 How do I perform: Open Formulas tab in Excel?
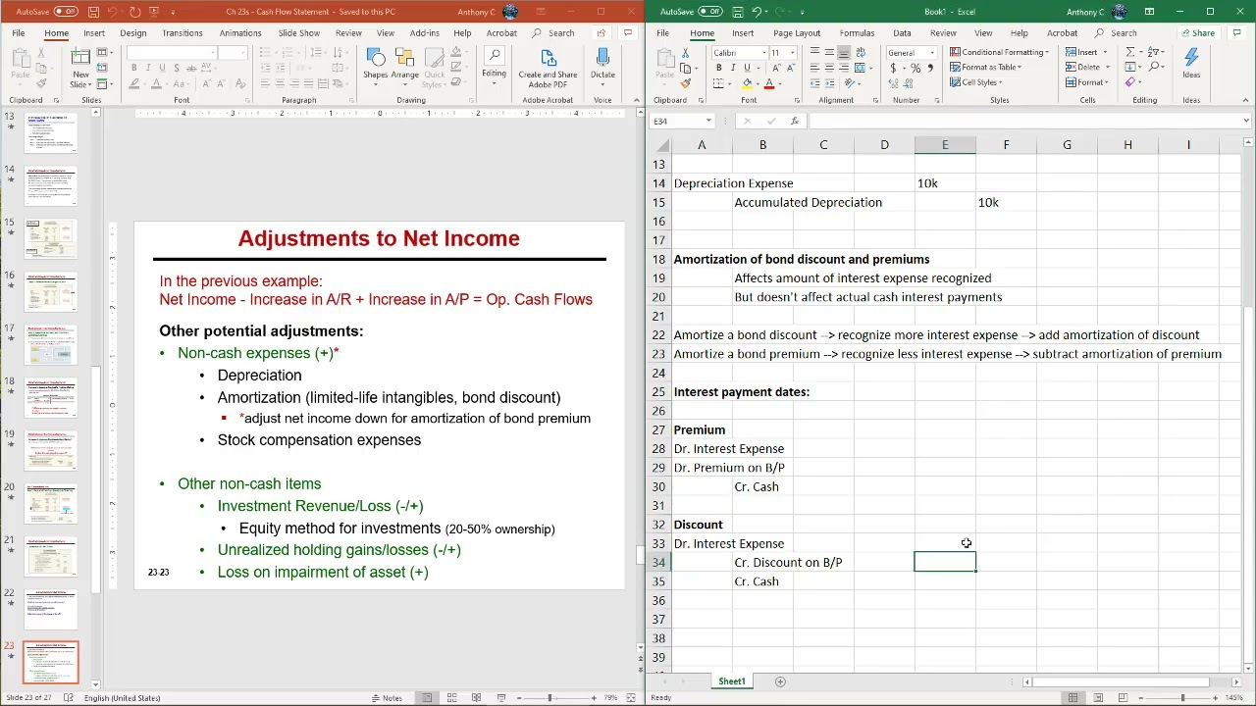pyautogui.click(x=857, y=33)
